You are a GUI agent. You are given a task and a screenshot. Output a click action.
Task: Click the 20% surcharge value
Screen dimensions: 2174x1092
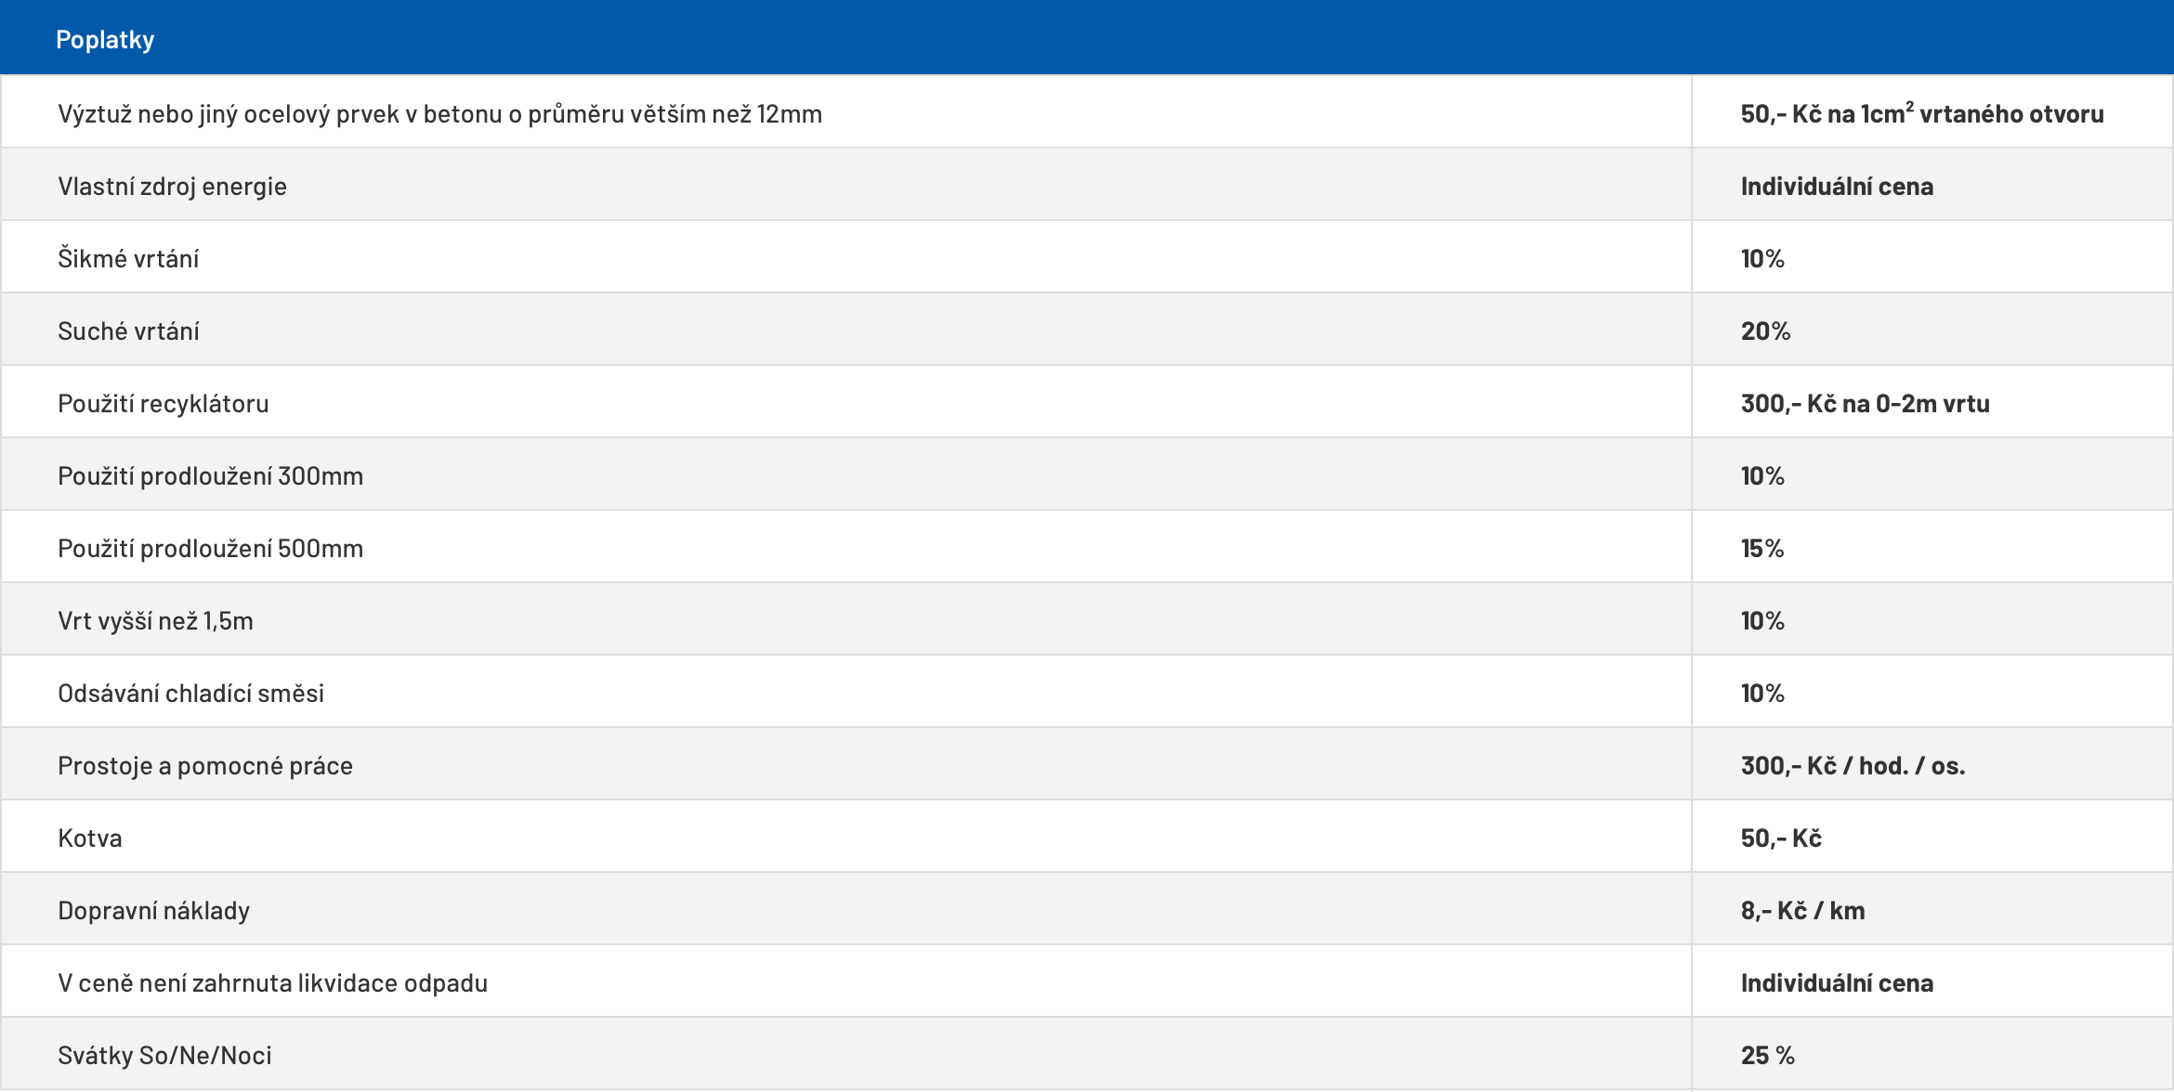[1765, 331]
